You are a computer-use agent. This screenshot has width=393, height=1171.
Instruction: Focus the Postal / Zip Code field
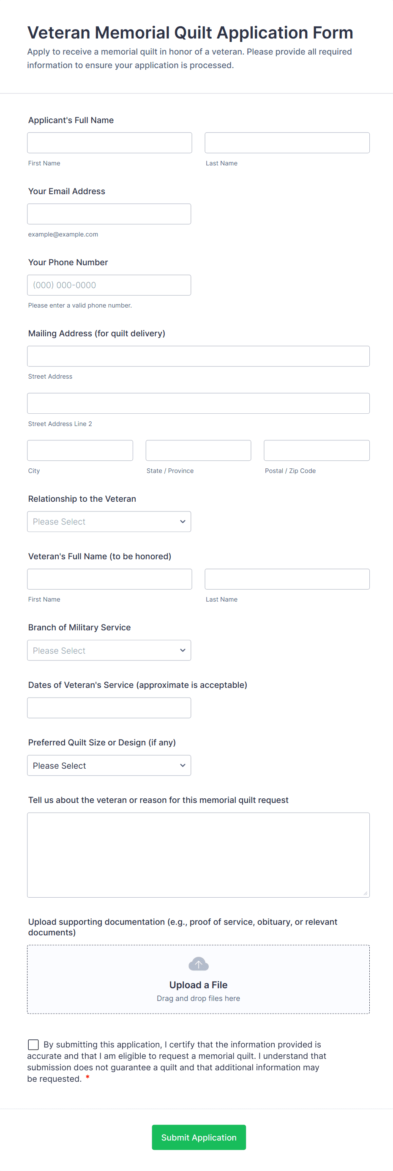pyautogui.click(x=316, y=450)
